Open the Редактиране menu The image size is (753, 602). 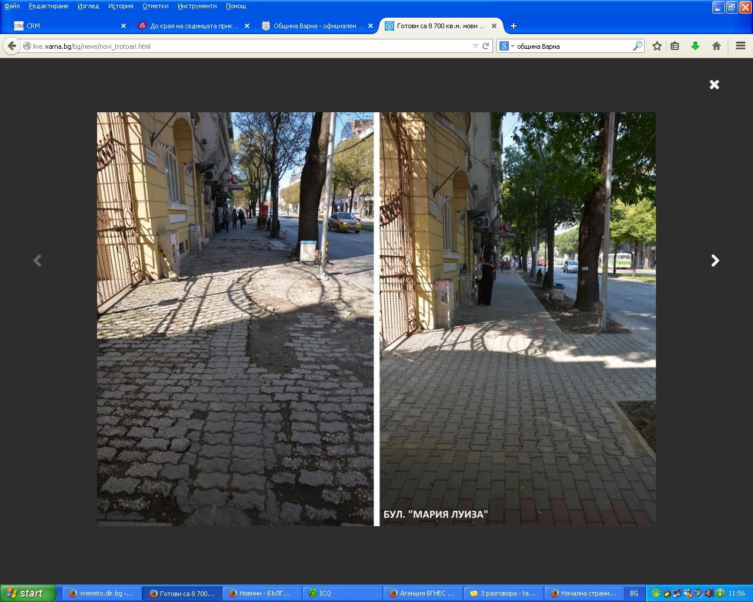point(49,6)
